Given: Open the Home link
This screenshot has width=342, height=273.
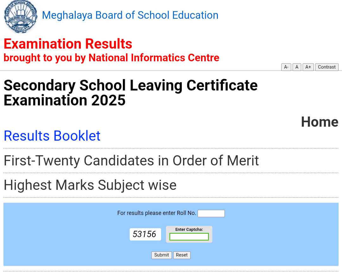Looking at the screenshot, I should tap(320, 122).
